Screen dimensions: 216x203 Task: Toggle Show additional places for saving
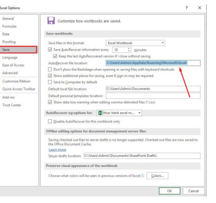point(50,76)
